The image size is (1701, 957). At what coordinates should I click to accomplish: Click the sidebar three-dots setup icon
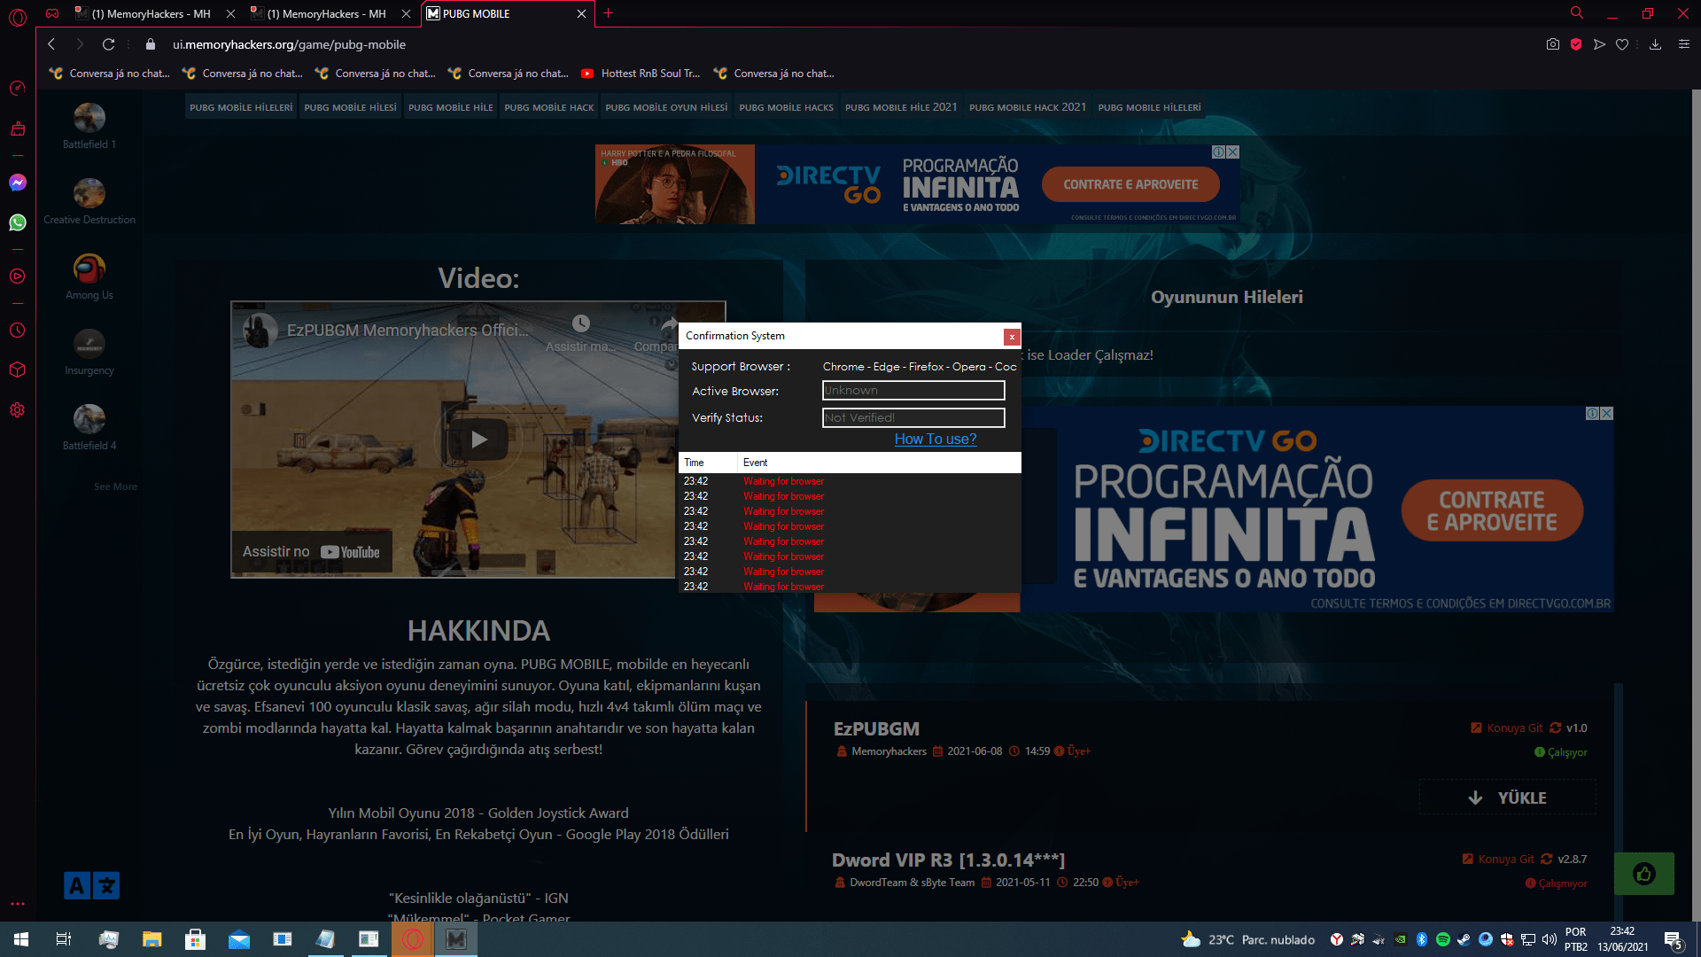18,904
